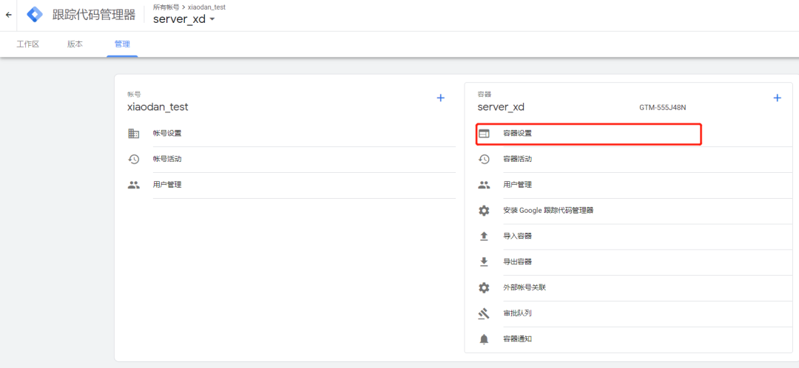Switch to the 版本 tab

point(75,44)
